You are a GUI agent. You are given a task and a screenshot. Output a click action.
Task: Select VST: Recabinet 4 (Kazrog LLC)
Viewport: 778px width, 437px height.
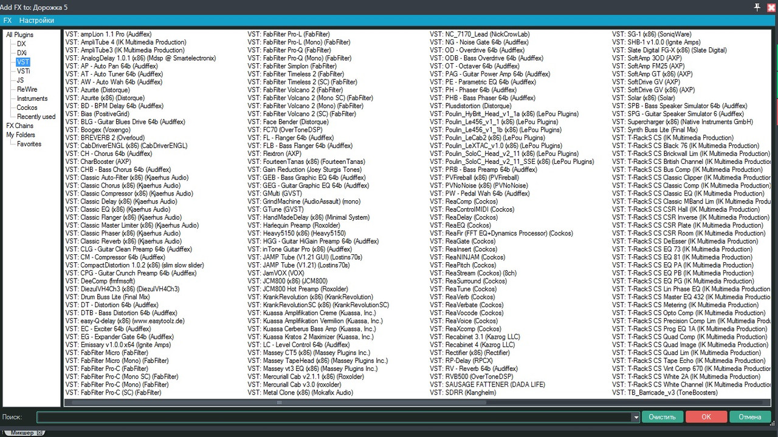472,345
